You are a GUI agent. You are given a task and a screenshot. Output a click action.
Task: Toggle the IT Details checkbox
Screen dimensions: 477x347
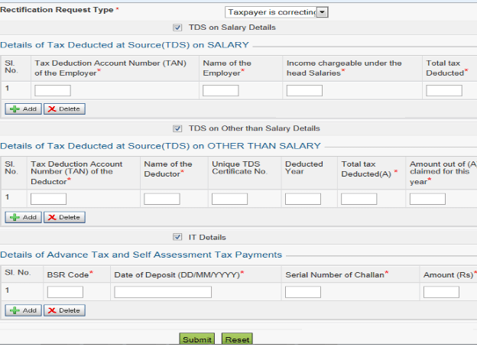coord(178,238)
